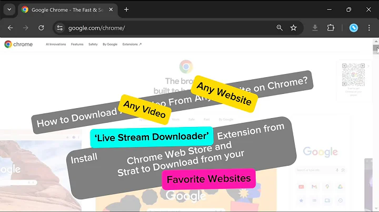Open the tab search dropdown arrow
Viewport: 379px width, 212px height.
point(9,9)
